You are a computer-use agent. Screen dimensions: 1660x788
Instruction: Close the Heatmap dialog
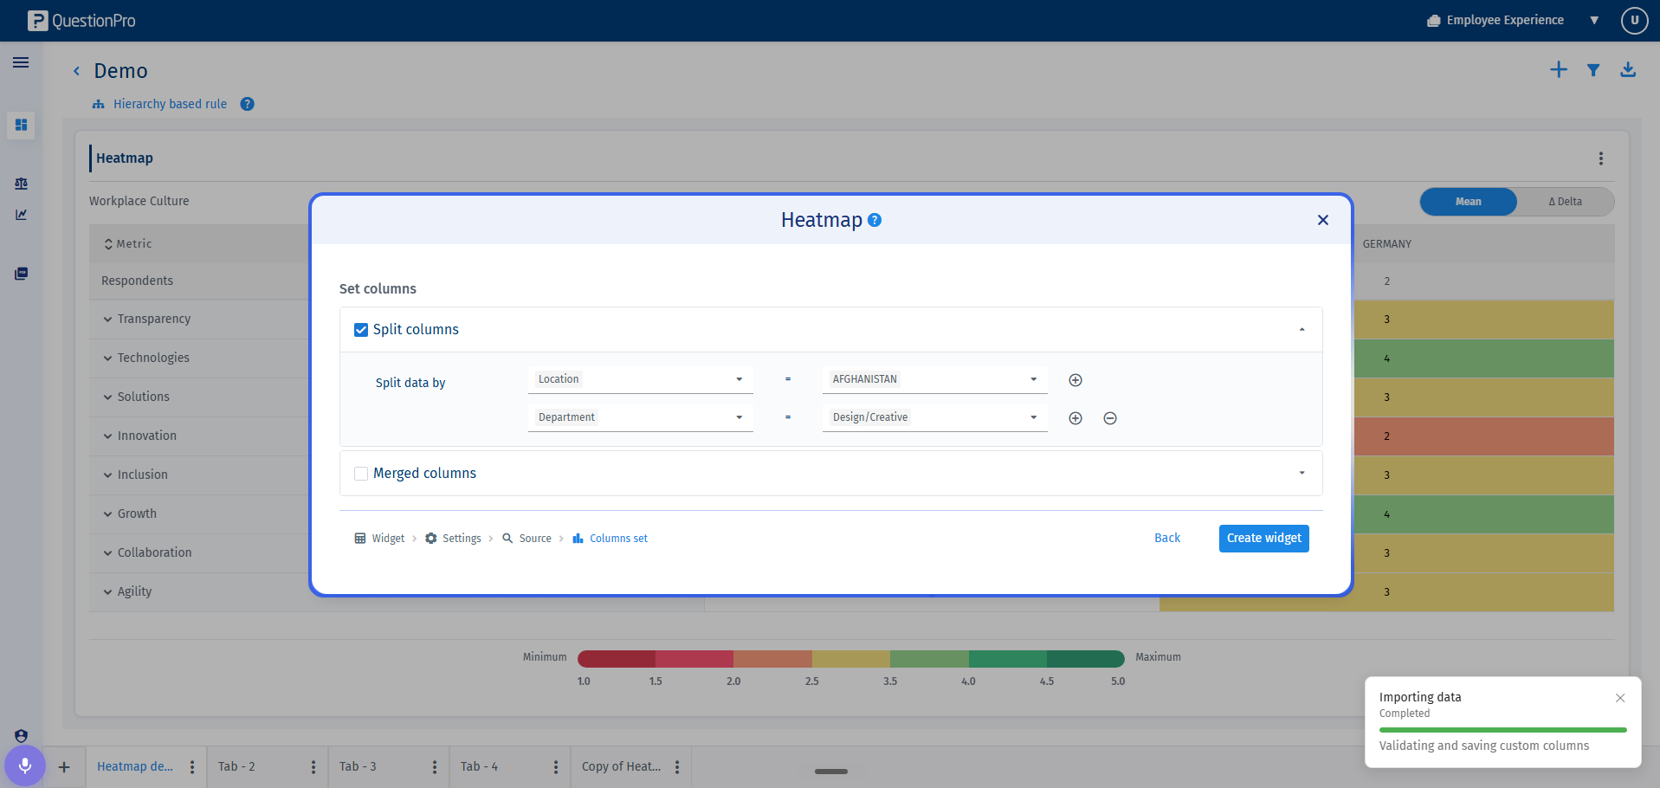pos(1323,220)
